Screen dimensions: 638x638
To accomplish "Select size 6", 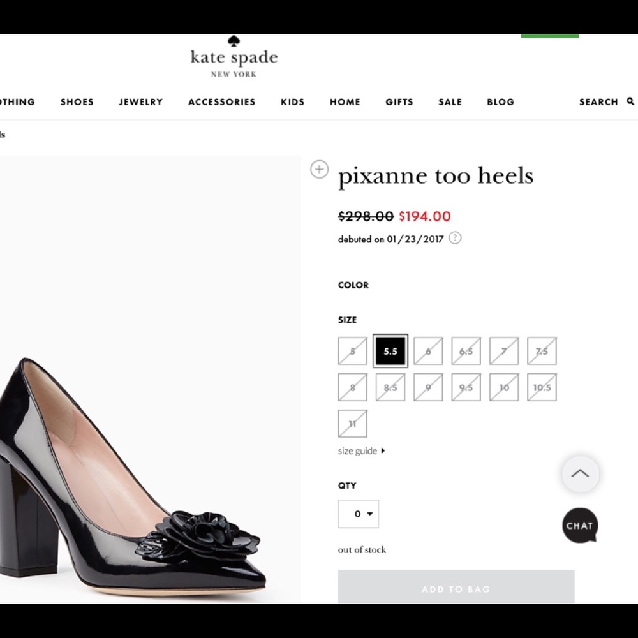I will pyautogui.click(x=428, y=351).
